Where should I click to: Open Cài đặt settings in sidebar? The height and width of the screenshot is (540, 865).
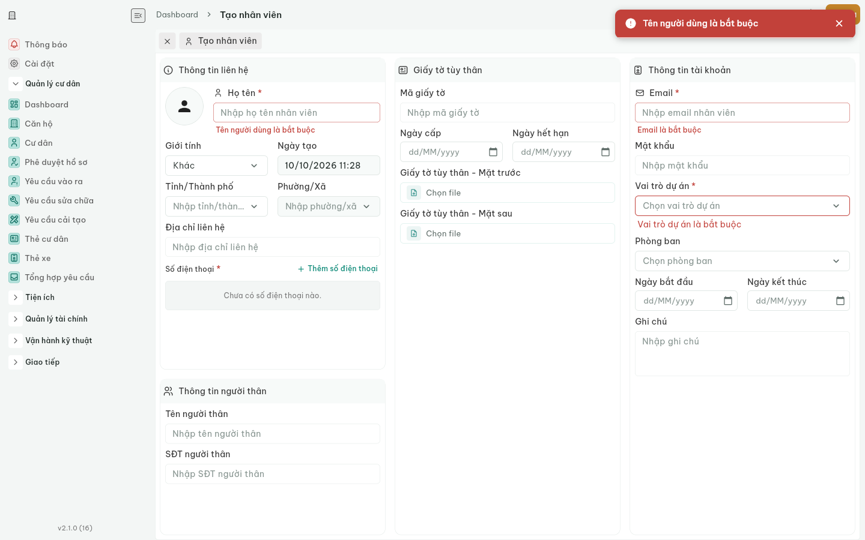click(x=39, y=64)
